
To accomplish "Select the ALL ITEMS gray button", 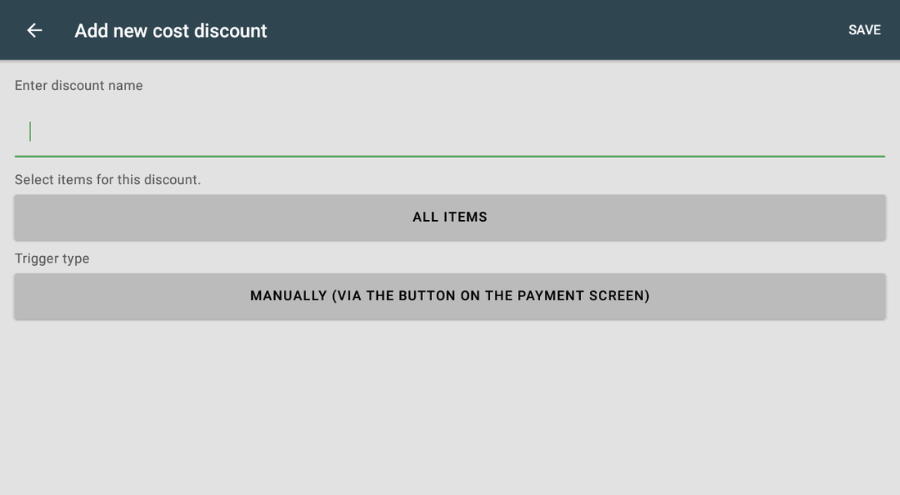I will click(449, 217).
